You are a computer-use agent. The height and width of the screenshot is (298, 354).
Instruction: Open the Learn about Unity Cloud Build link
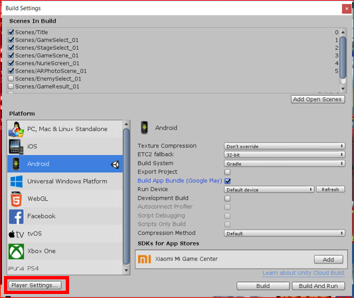304,273
